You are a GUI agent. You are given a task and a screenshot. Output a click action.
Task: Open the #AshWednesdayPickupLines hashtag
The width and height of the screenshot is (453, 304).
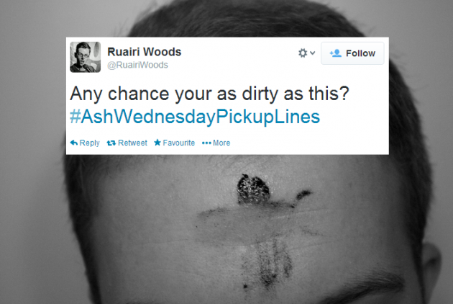(x=195, y=117)
